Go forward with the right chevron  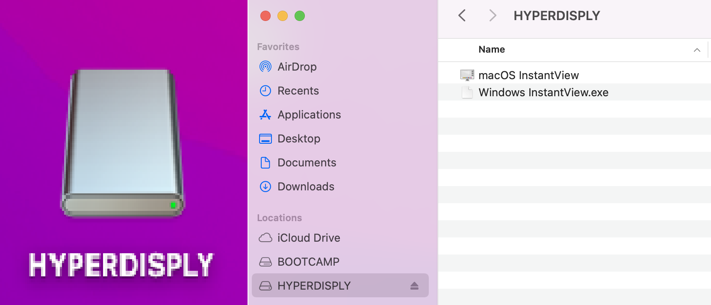pyautogui.click(x=493, y=16)
